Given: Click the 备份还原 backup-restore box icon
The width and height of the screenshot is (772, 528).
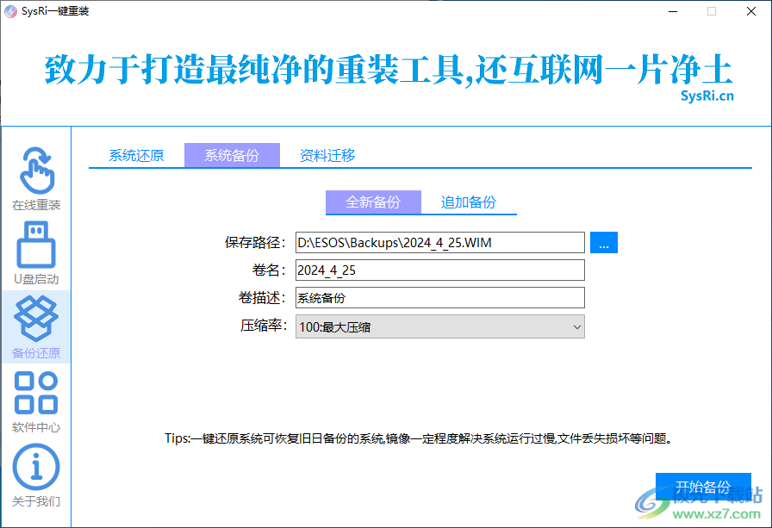Looking at the screenshot, I should coord(35,325).
